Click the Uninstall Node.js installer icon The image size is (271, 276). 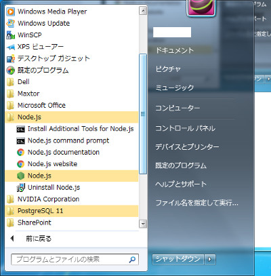pyautogui.click(x=20, y=188)
